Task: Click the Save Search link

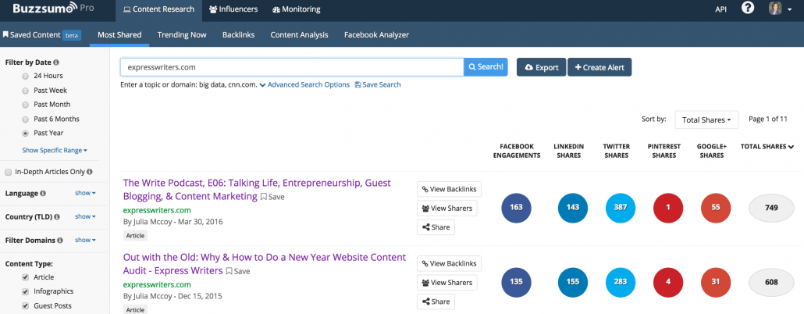Action: click(378, 84)
